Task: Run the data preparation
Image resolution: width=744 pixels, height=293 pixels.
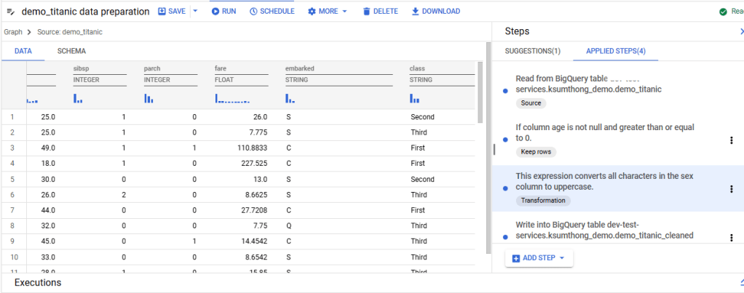Action: (223, 12)
